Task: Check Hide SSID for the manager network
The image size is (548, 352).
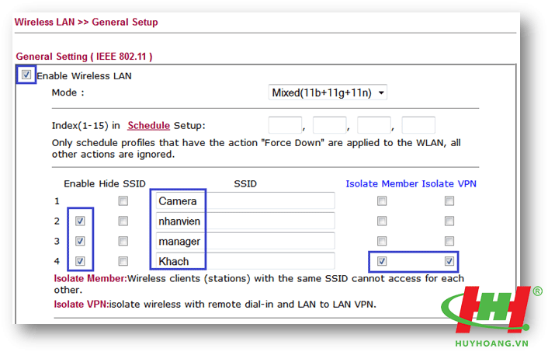Action: coord(123,241)
